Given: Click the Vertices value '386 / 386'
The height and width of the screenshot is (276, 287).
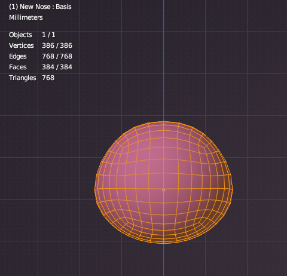Looking at the screenshot, I should click(57, 45).
